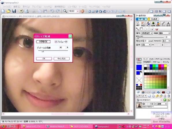Open the 編集(E) menu
This screenshot has width=172, height=129.
point(17,7)
